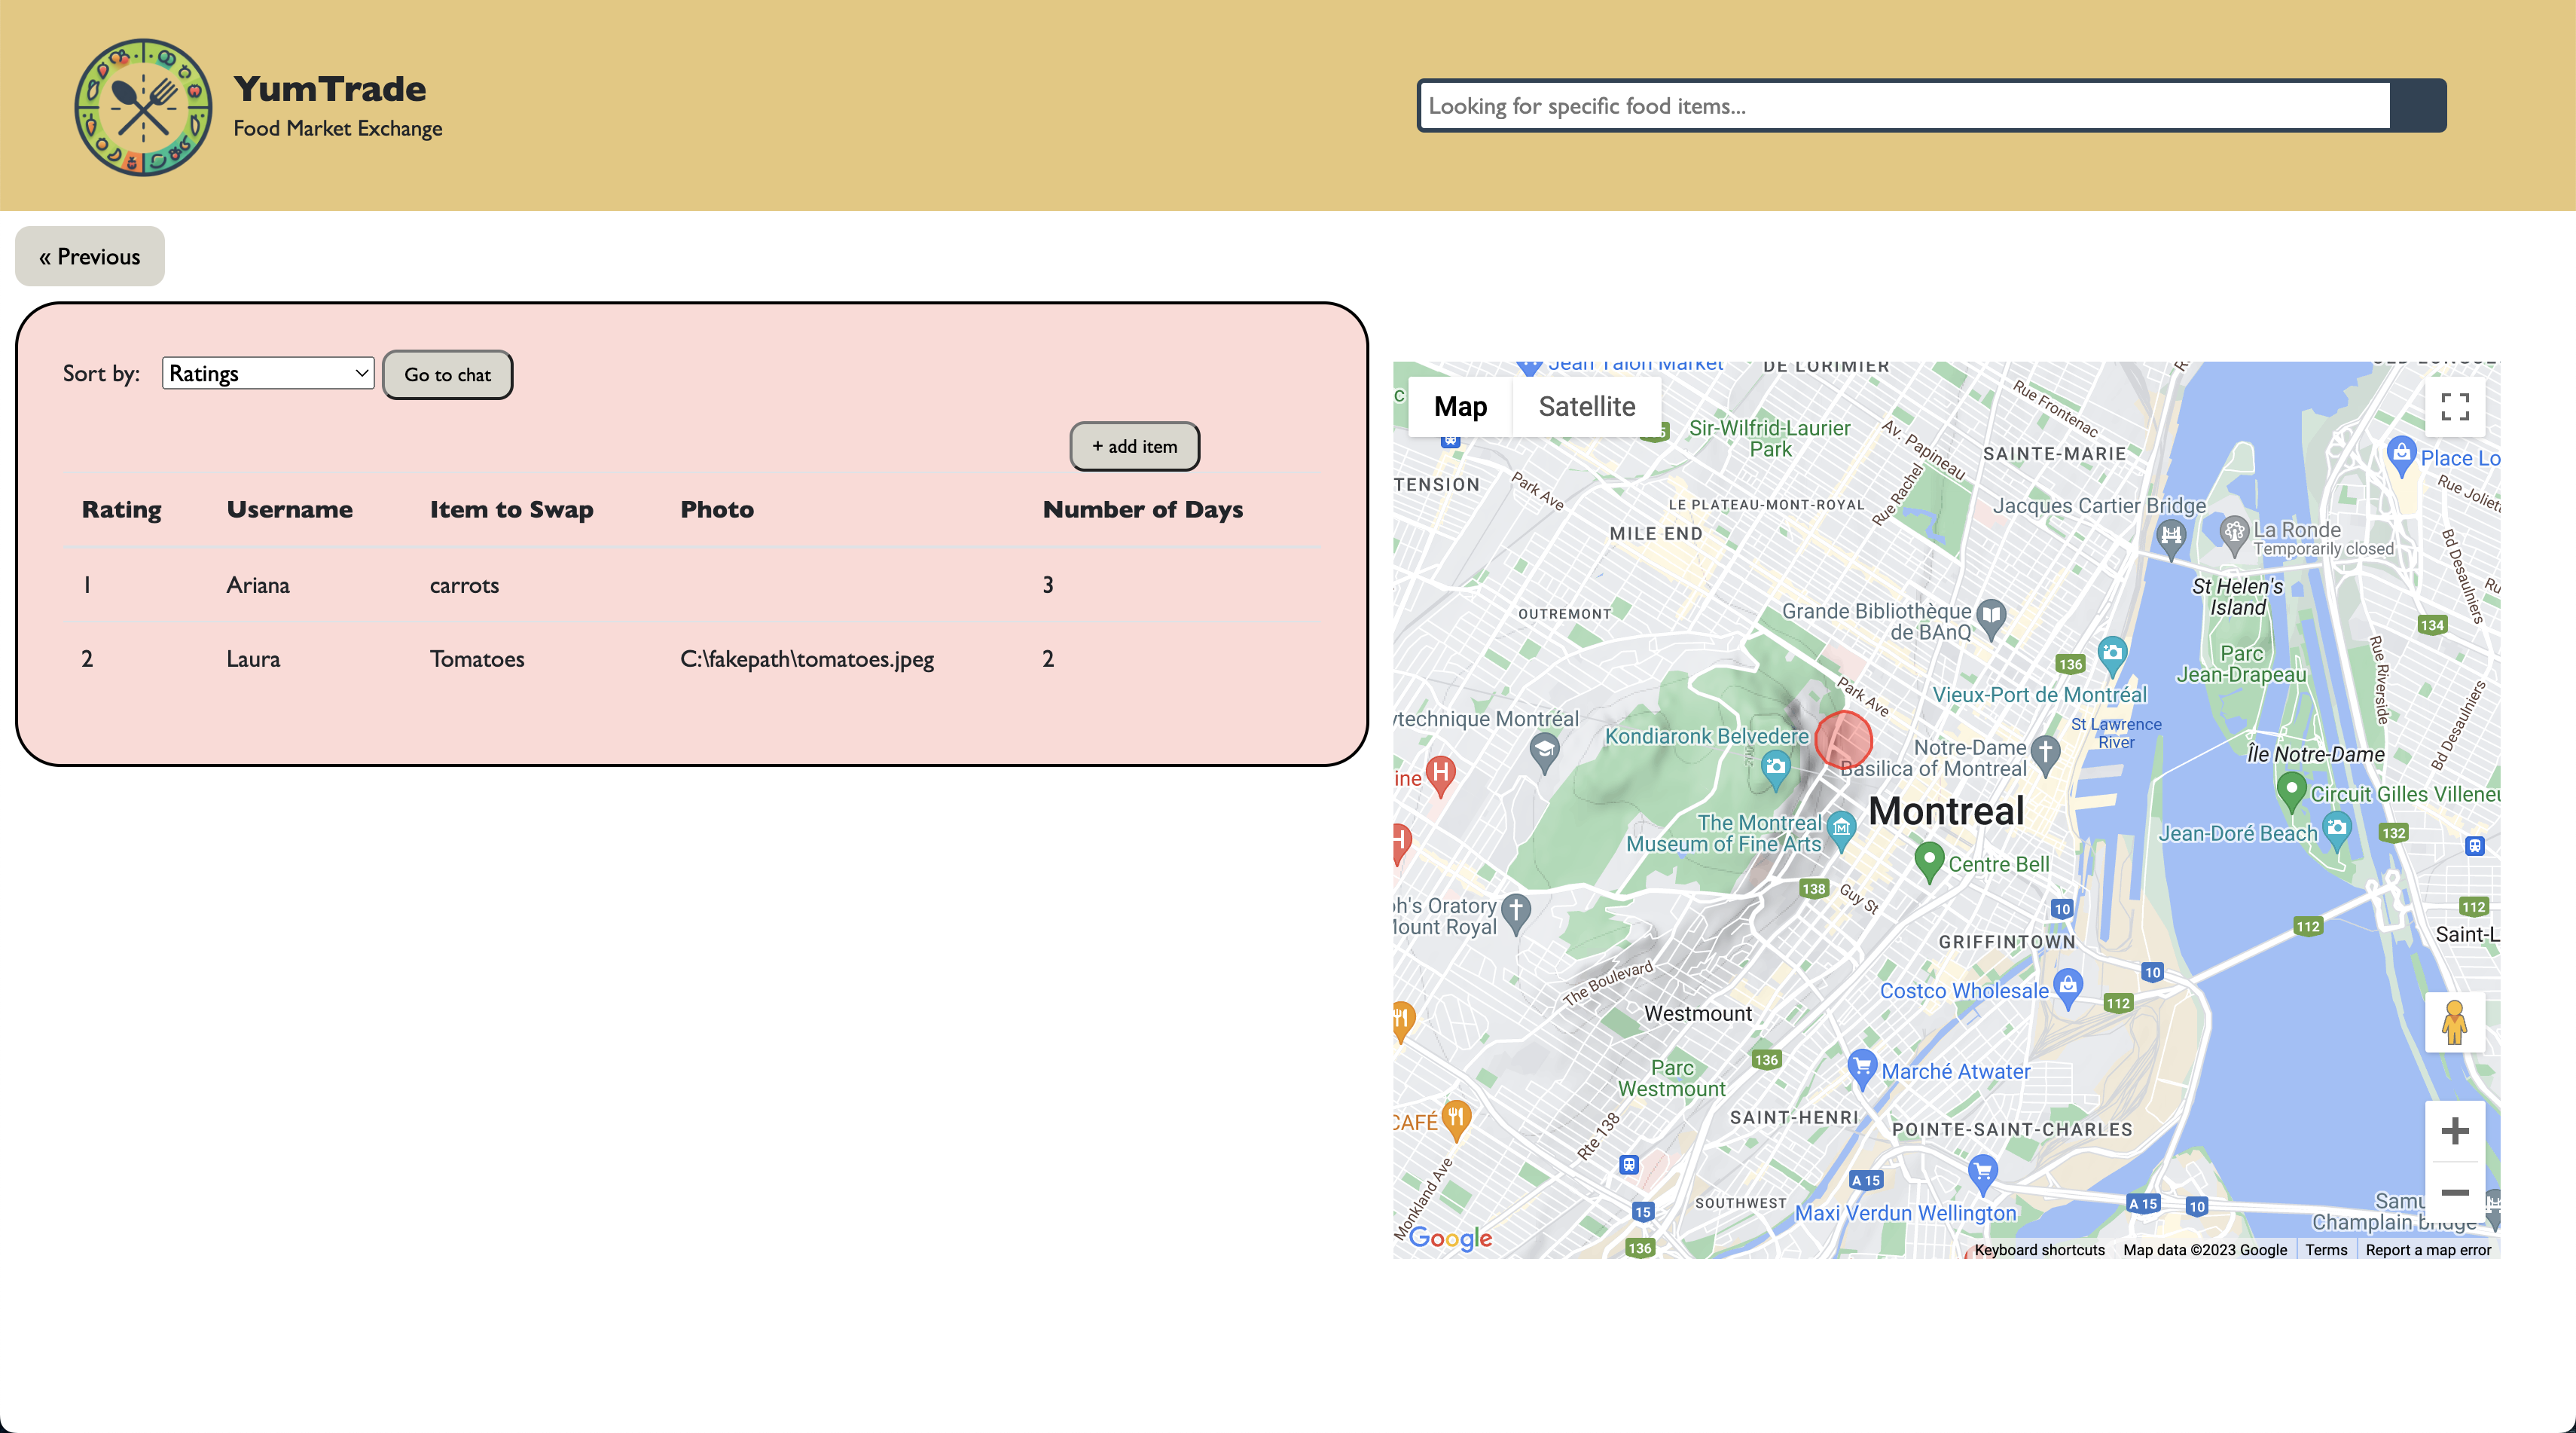The height and width of the screenshot is (1433, 2576).
Task: Select the Costco Wholesale shopping marker
Action: click(x=2068, y=986)
